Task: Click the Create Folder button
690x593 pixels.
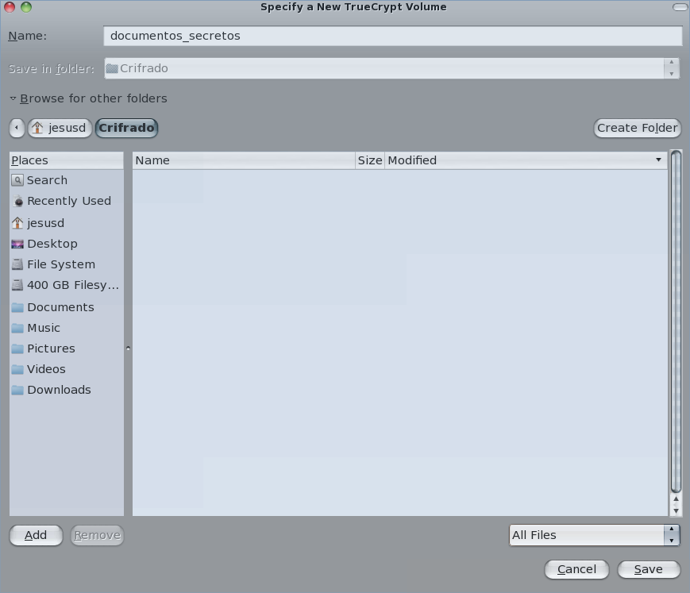Action: [637, 128]
